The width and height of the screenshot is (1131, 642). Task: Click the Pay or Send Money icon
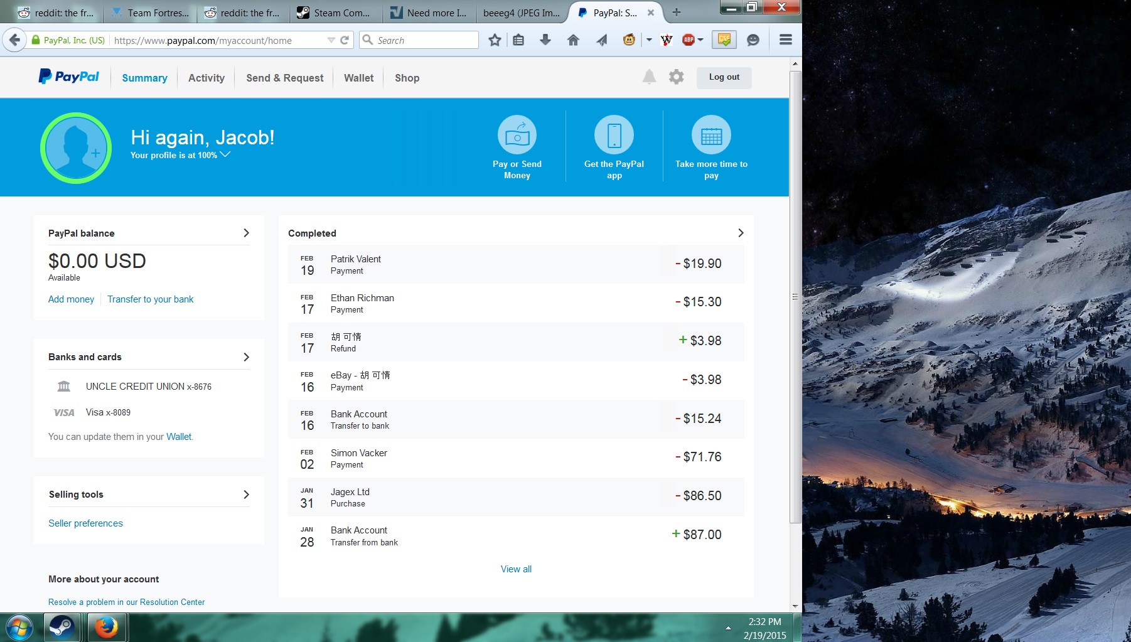click(517, 135)
